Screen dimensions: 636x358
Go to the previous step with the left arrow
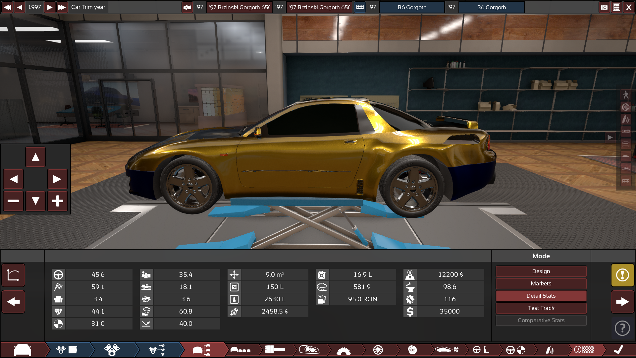point(13,302)
